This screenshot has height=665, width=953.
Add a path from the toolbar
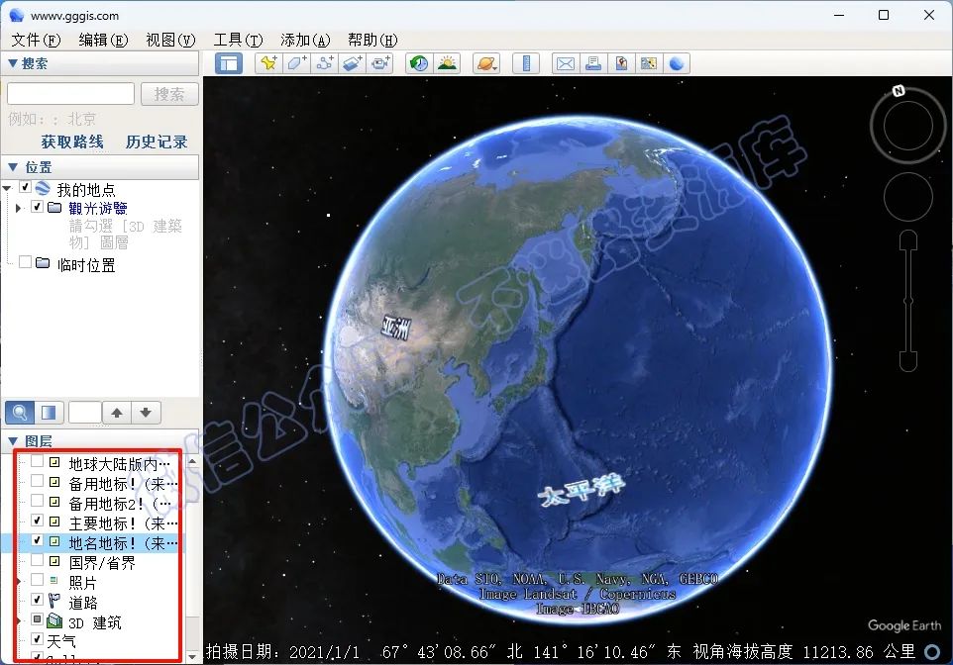tap(325, 63)
